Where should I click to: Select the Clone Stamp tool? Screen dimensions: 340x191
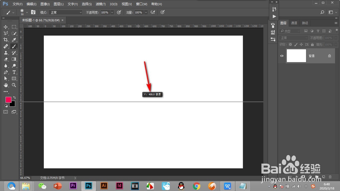[6, 53]
